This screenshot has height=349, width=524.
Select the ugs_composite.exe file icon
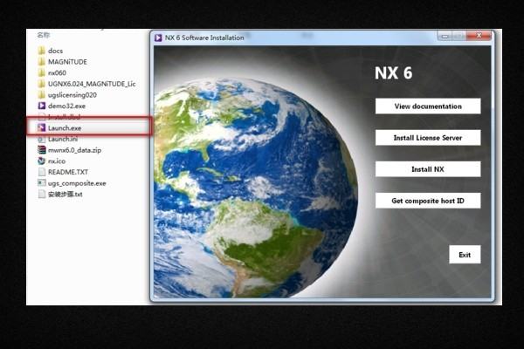click(41, 183)
